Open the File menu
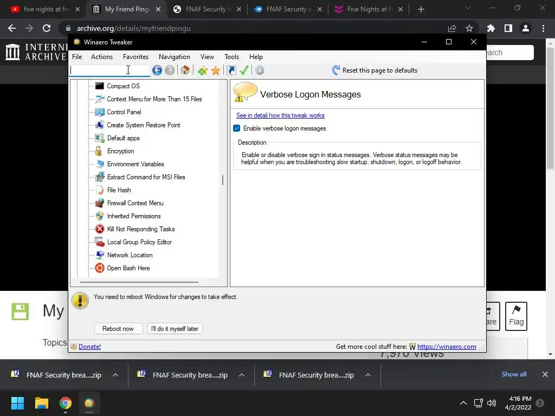Viewport: 555px width, 416px height. 77,57
